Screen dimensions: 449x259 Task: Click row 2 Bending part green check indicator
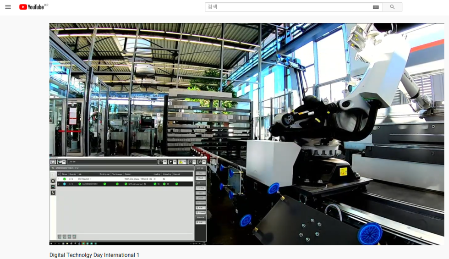click(x=105, y=184)
